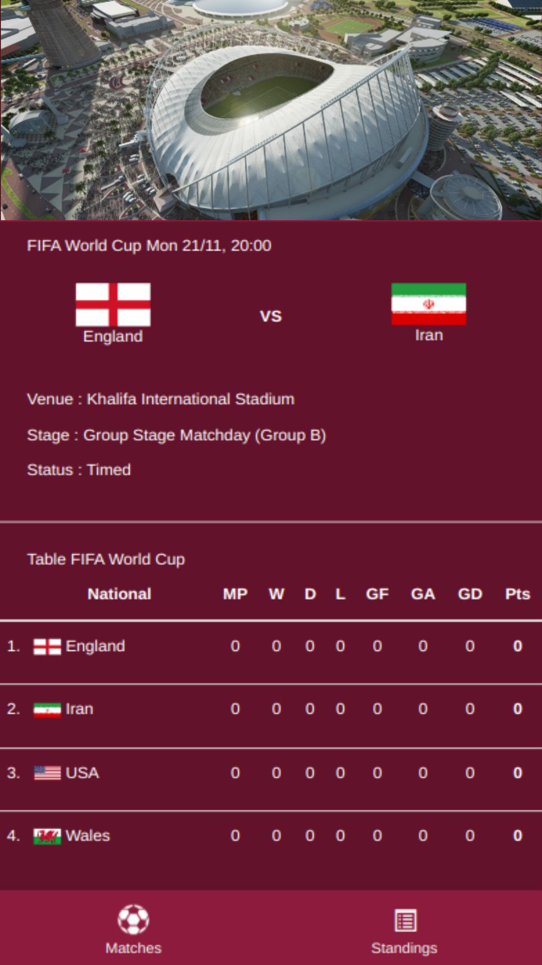The height and width of the screenshot is (965, 542).
Task: Switch to the Matches tab label
Action: [133, 948]
